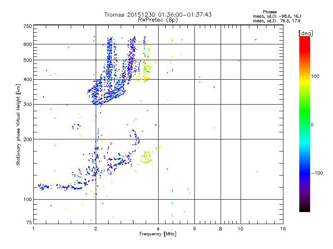Click the yellow-green echo cluster near 160 km
The height and width of the screenshot is (249, 333).
[x=146, y=157]
